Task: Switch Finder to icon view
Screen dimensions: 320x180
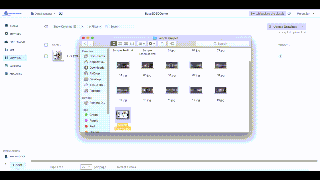Action: pyautogui.click(x=114, y=43)
